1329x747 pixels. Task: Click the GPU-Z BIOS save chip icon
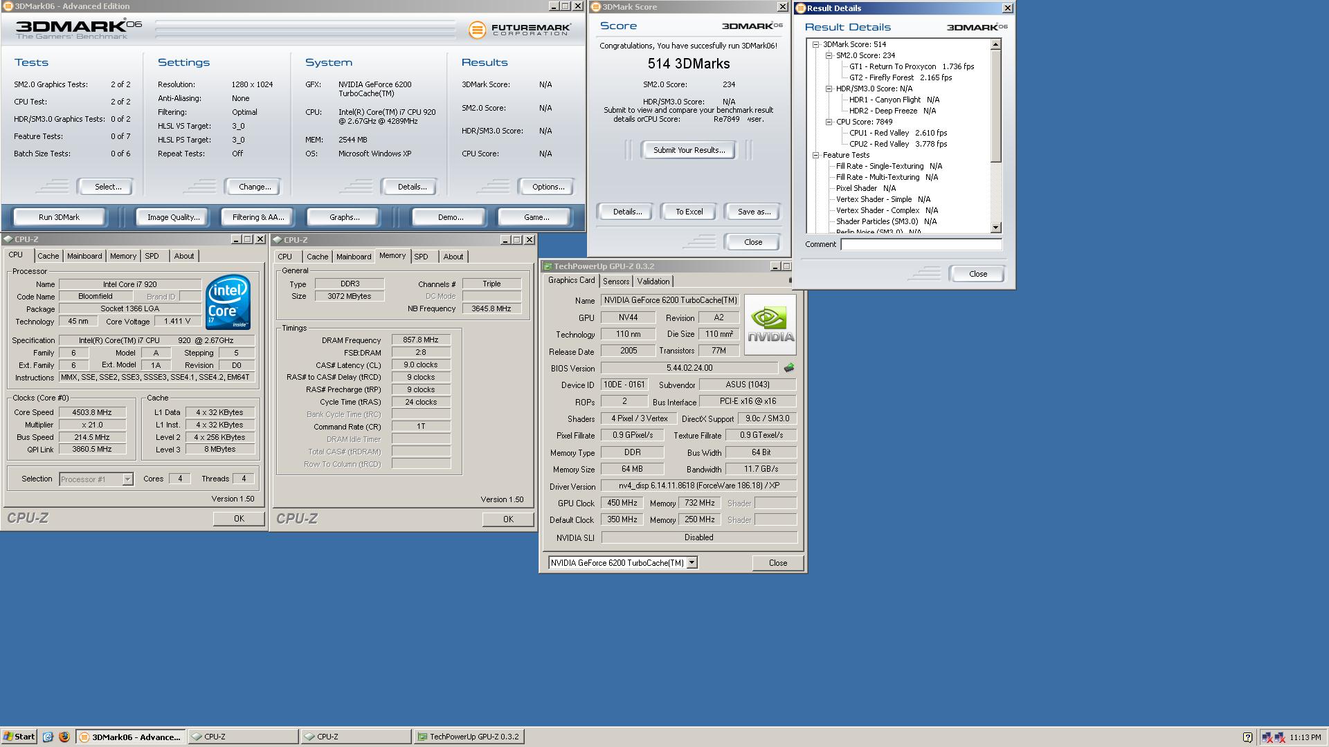(x=789, y=368)
